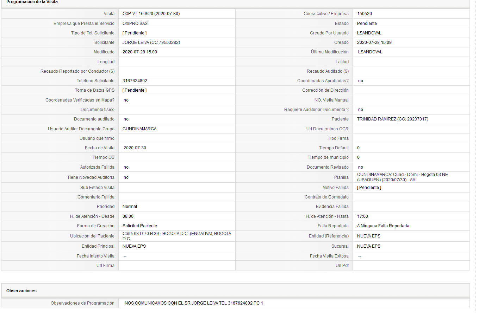Select "no" in the Autorizada Fallida row
The height and width of the screenshot is (313, 479).
point(126,167)
